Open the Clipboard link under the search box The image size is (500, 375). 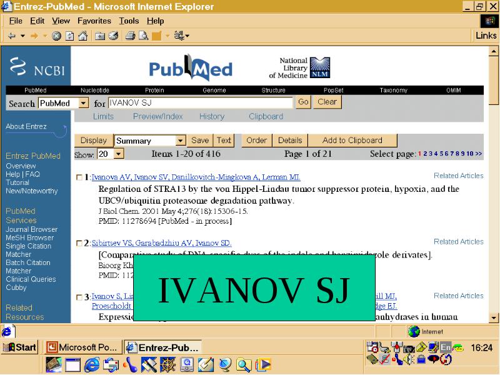(x=266, y=117)
